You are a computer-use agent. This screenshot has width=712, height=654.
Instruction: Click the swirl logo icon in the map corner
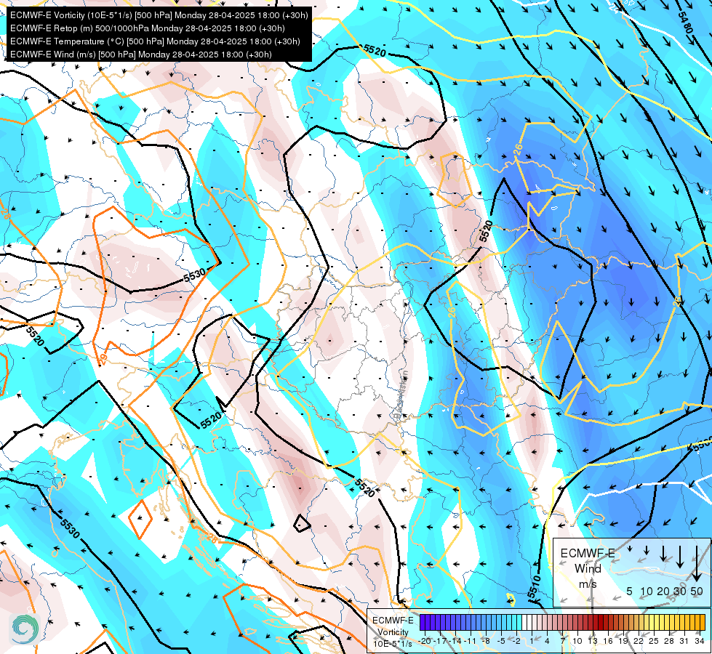point(25,629)
